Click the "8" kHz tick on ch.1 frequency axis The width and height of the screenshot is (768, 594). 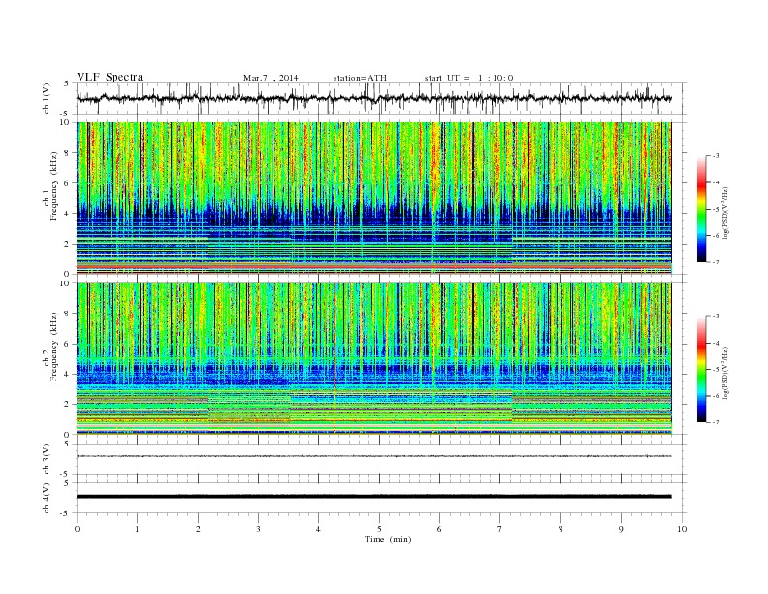click(67, 153)
